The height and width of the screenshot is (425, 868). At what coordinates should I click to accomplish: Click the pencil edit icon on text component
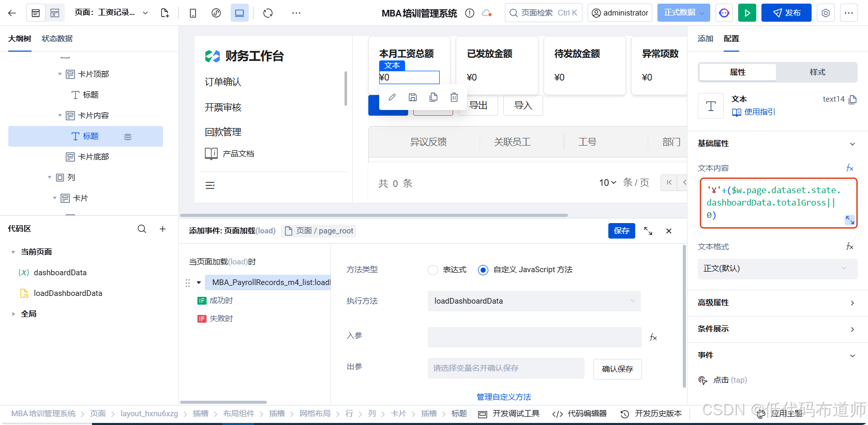pos(392,97)
